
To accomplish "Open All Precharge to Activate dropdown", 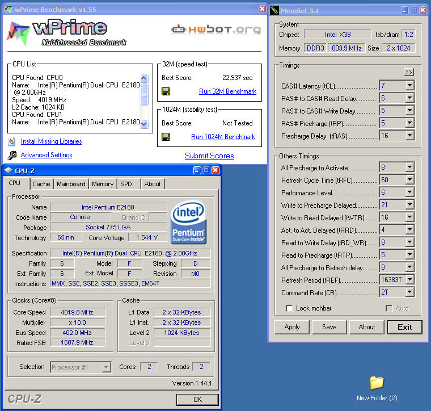I will click(x=409, y=167).
